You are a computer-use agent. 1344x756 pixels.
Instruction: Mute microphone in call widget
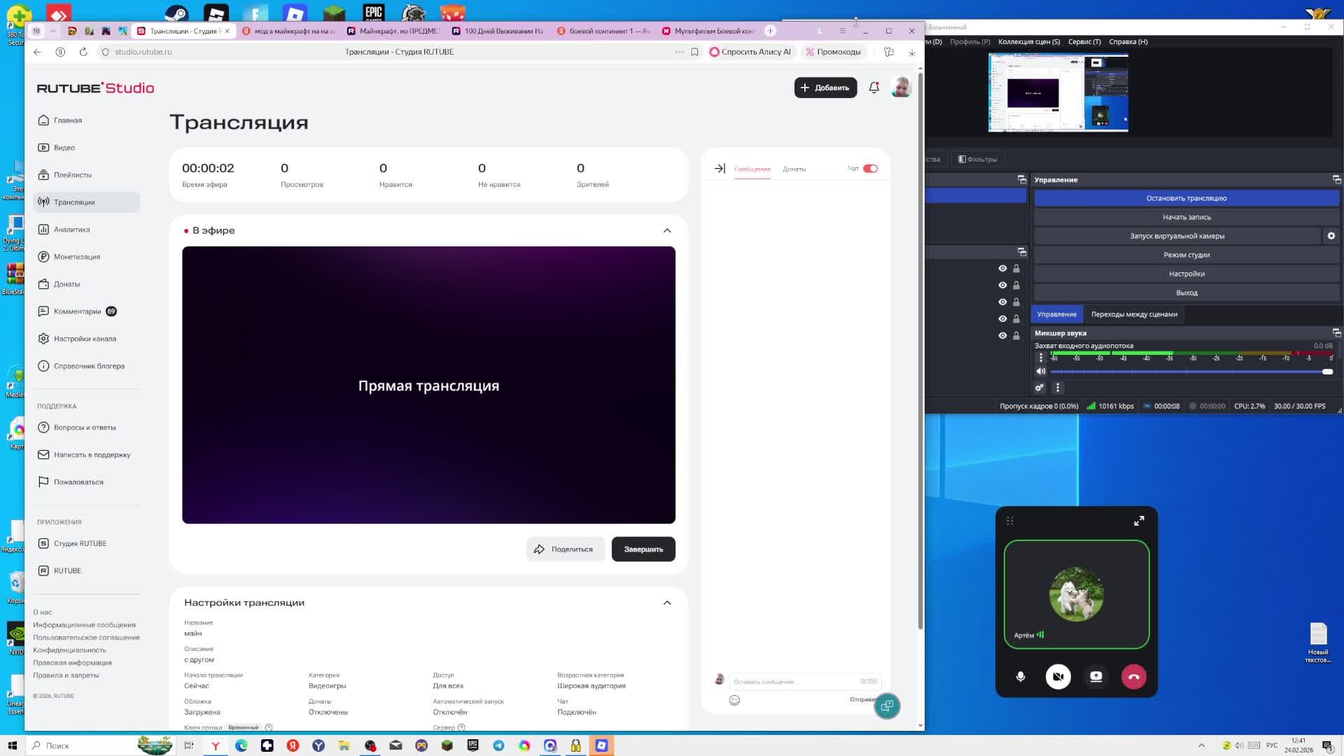click(x=1021, y=677)
